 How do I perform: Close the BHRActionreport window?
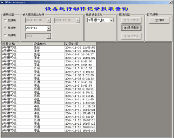coord(171,2)
